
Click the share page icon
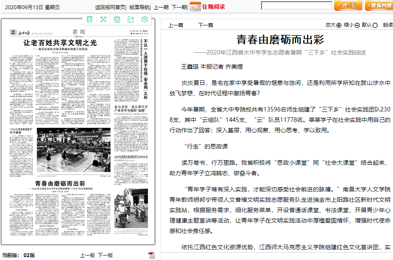131,19
